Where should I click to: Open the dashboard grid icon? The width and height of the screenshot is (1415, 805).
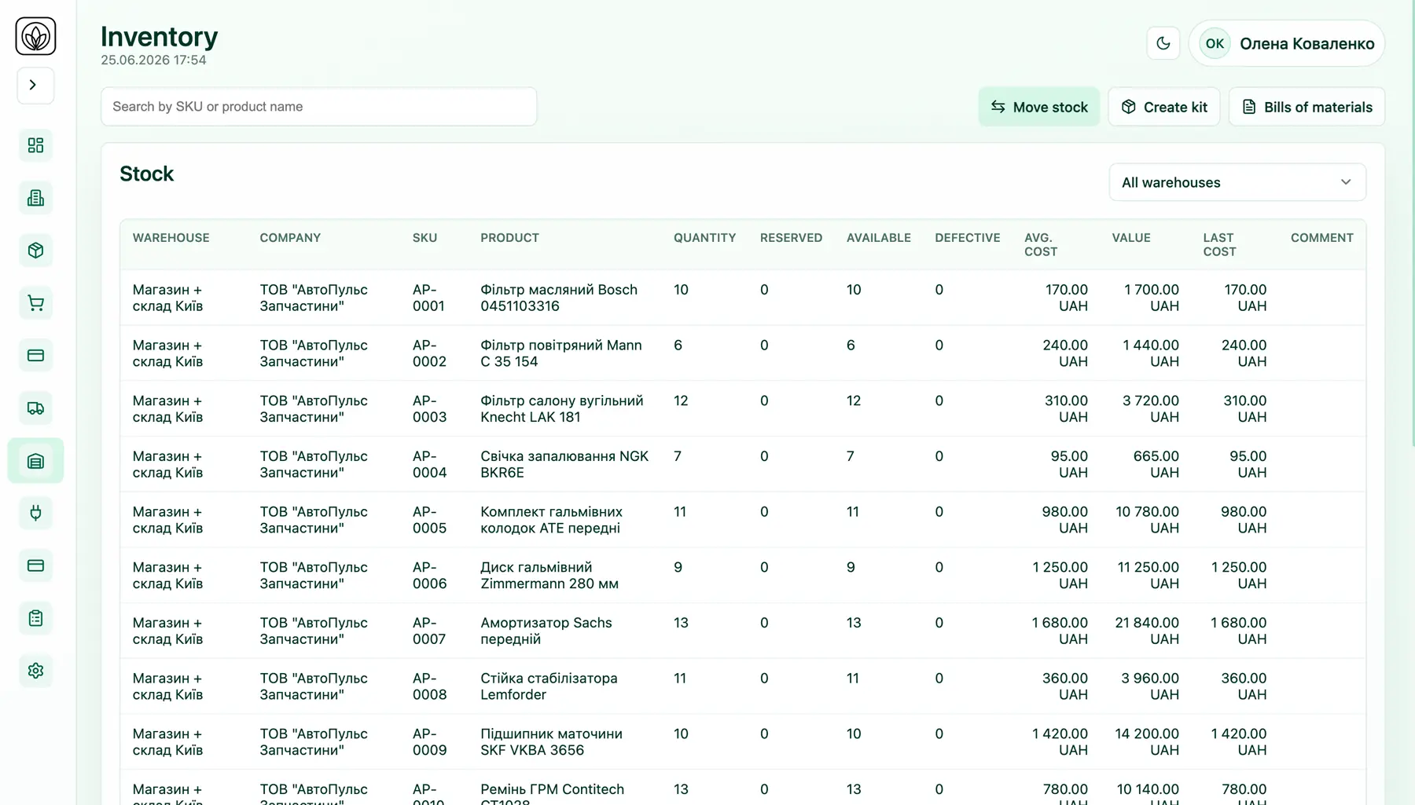point(35,145)
